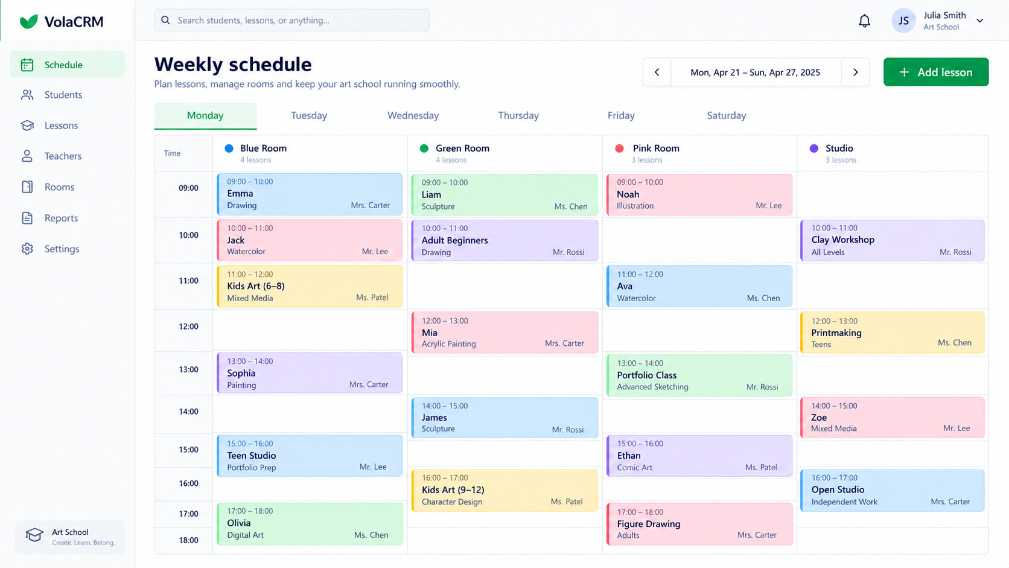Screen dimensions: 1009x568
Task: Open the Clay Workshop lesson card
Action: (893, 240)
